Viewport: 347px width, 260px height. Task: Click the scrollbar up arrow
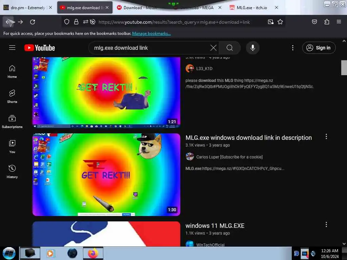[344, 41]
